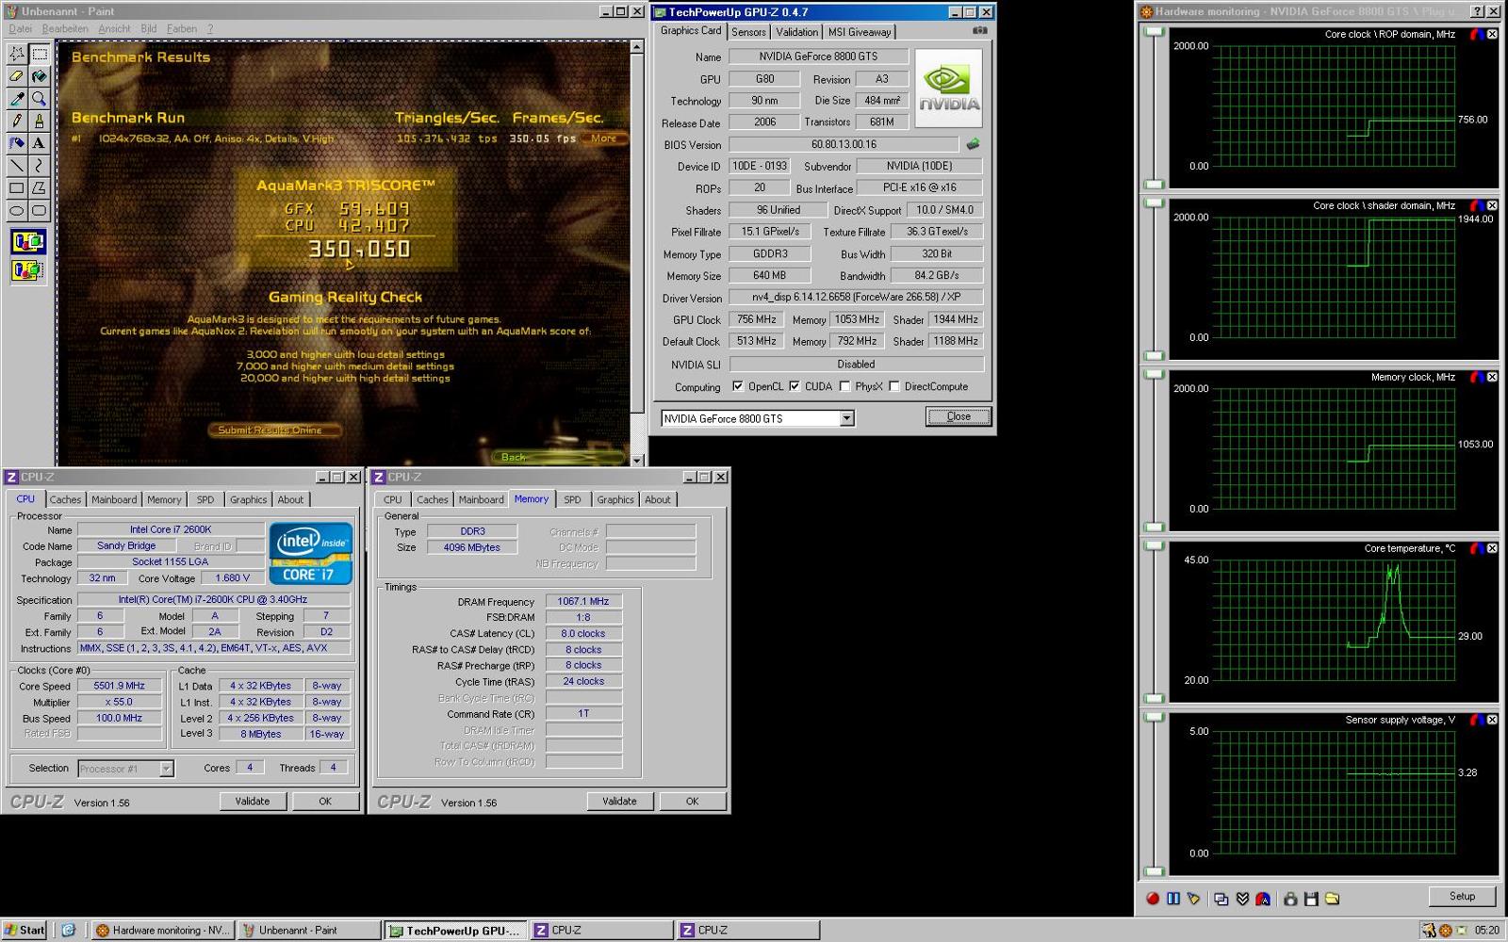The width and height of the screenshot is (1508, 942).
Task: Pause monitoring with the blue pause icon
Action: pos(1172,899)
